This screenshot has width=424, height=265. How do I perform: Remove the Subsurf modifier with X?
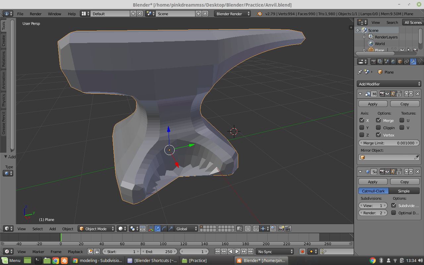coord(418,172)
